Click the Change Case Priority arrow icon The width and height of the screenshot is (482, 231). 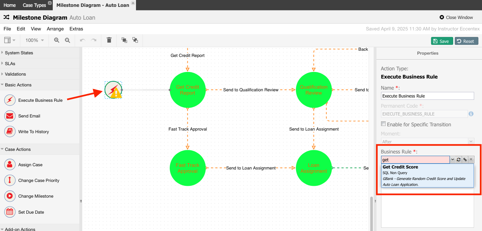tap(10, 180)
